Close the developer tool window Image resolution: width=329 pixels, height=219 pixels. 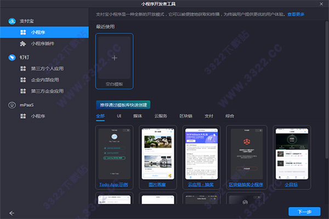click(x=321, y=4)
